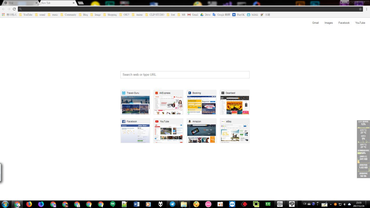Open Chrome's three-dot menu

(367, 9)
